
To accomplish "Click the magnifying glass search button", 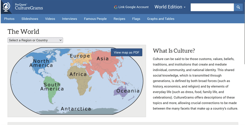I will pos(238,7).
